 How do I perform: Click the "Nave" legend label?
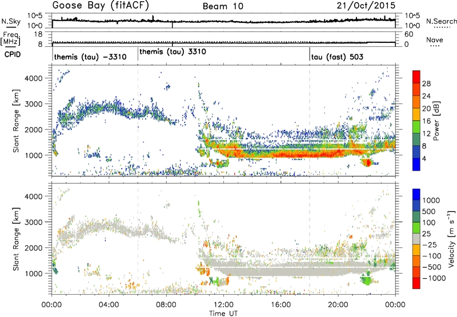[x=435, y=40]
